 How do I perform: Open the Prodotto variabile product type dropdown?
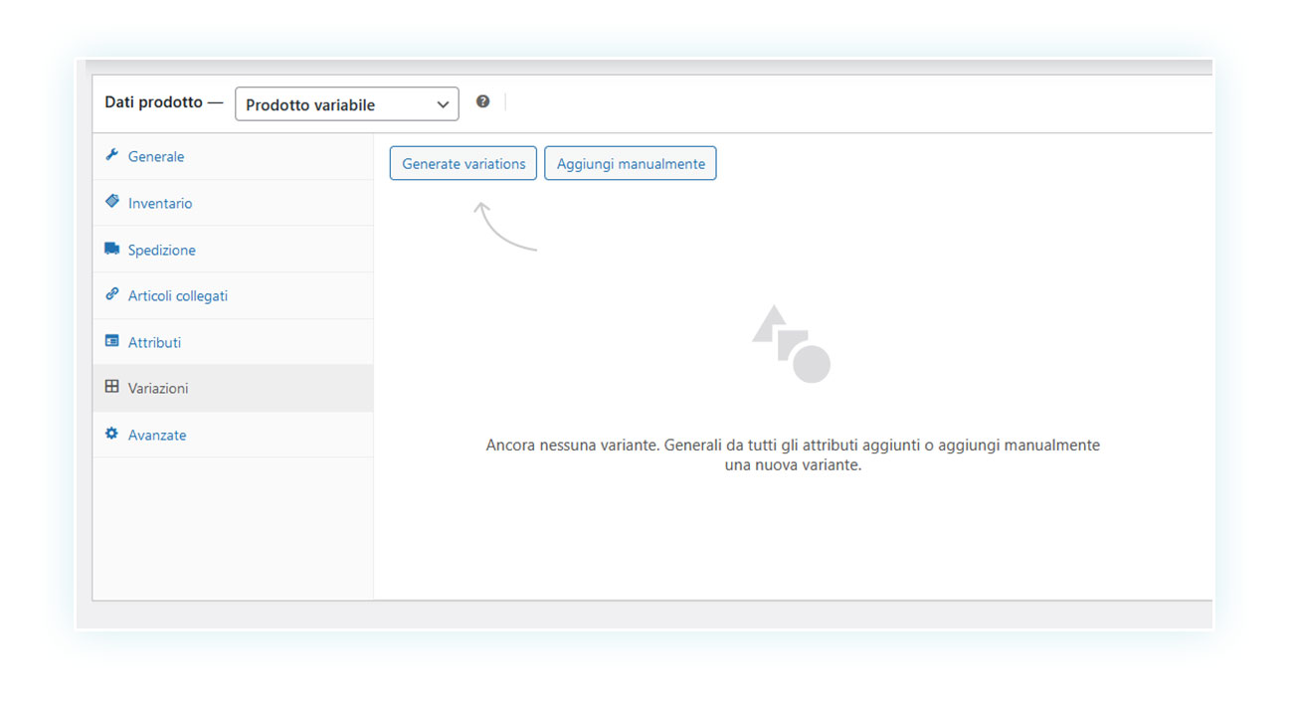[347, 104]
